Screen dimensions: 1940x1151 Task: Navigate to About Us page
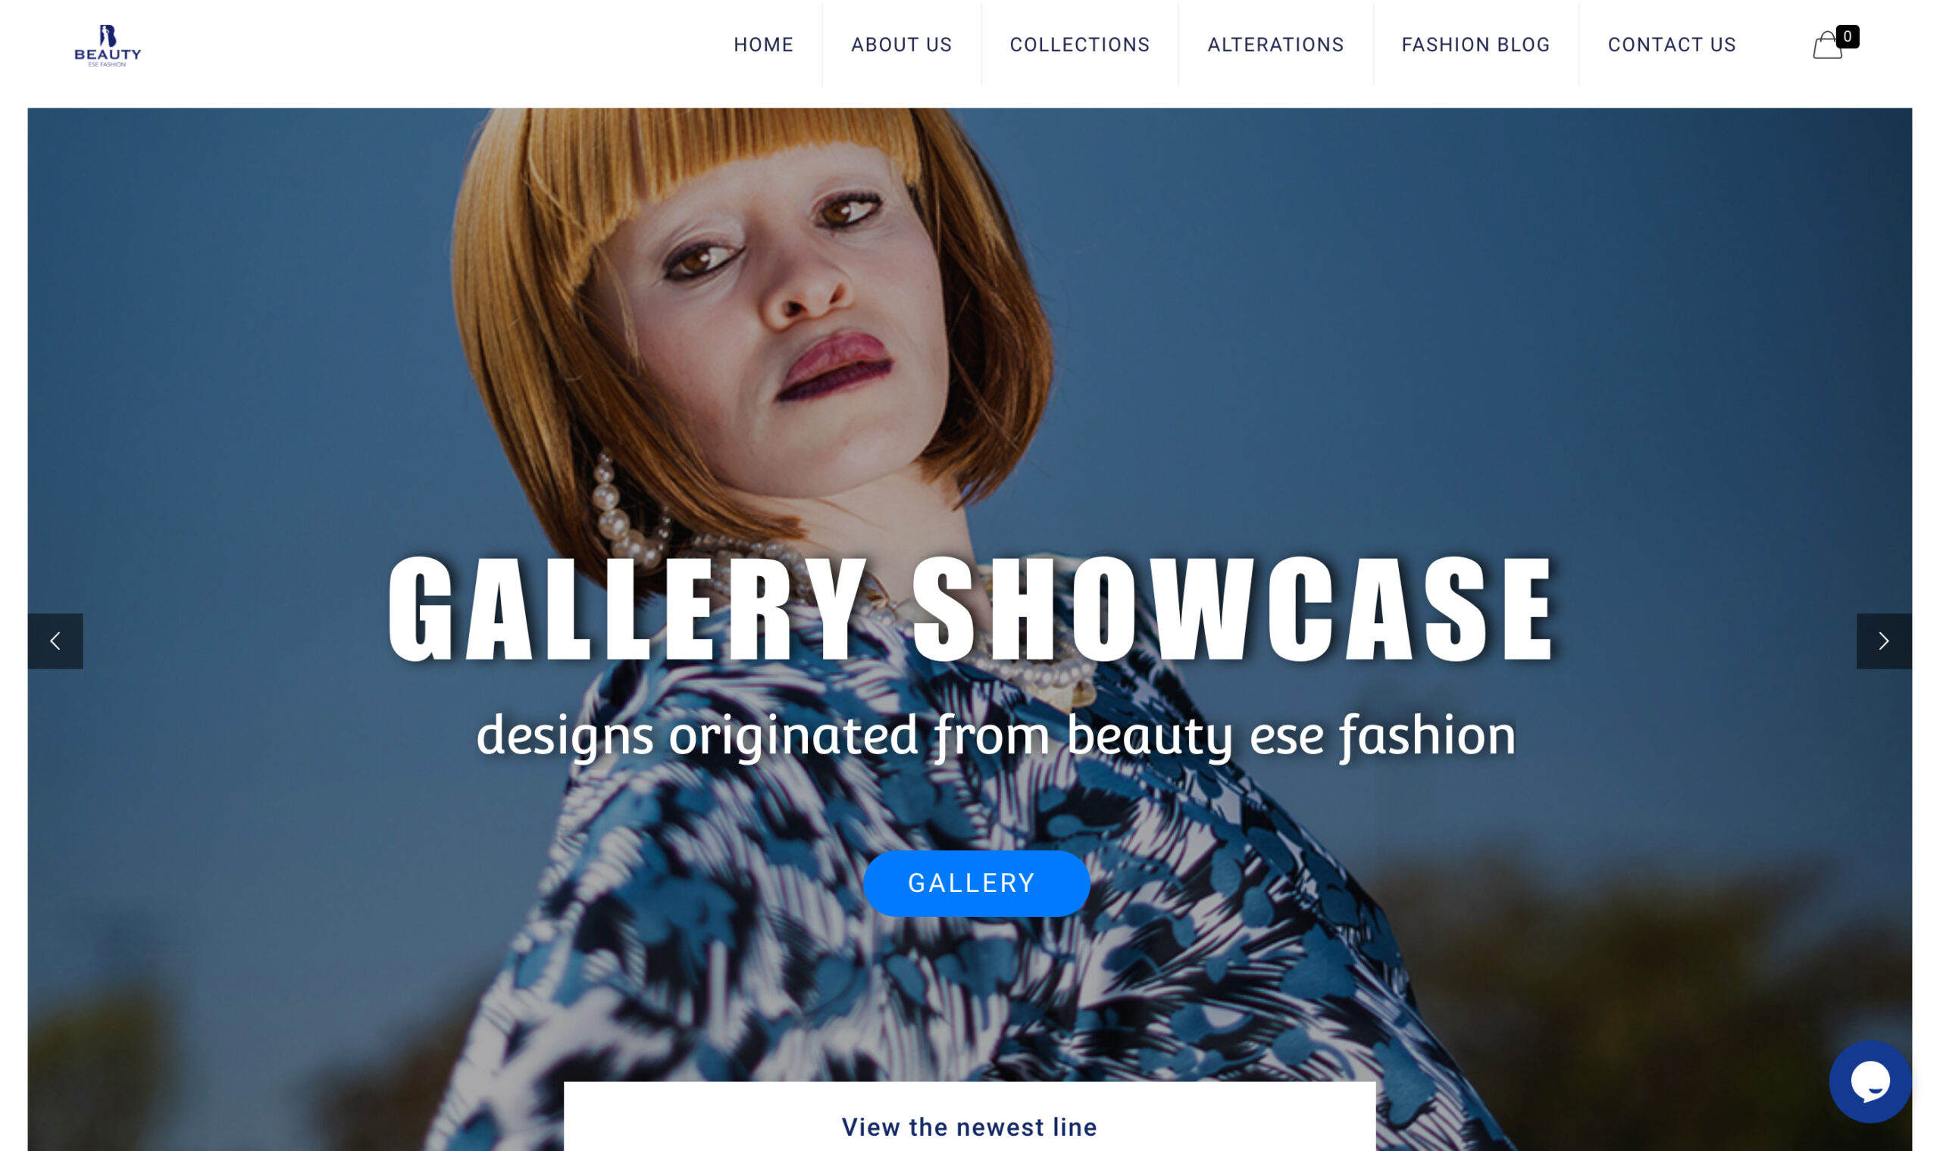901,45
